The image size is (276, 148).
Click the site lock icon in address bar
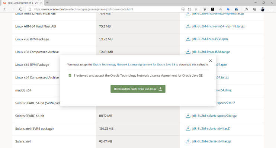tap(30, 9)
